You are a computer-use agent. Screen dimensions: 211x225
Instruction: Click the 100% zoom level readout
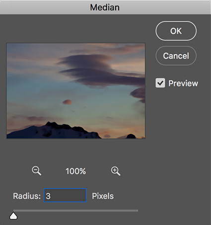75,171
